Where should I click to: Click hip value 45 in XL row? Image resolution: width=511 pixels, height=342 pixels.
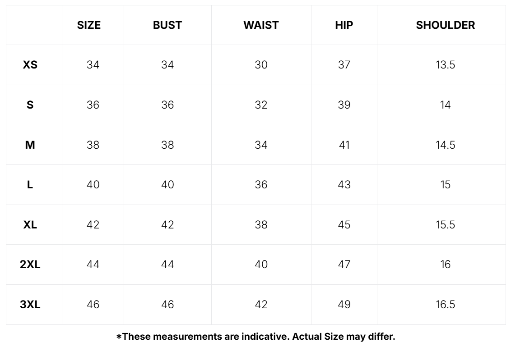[x=344, y=224]
